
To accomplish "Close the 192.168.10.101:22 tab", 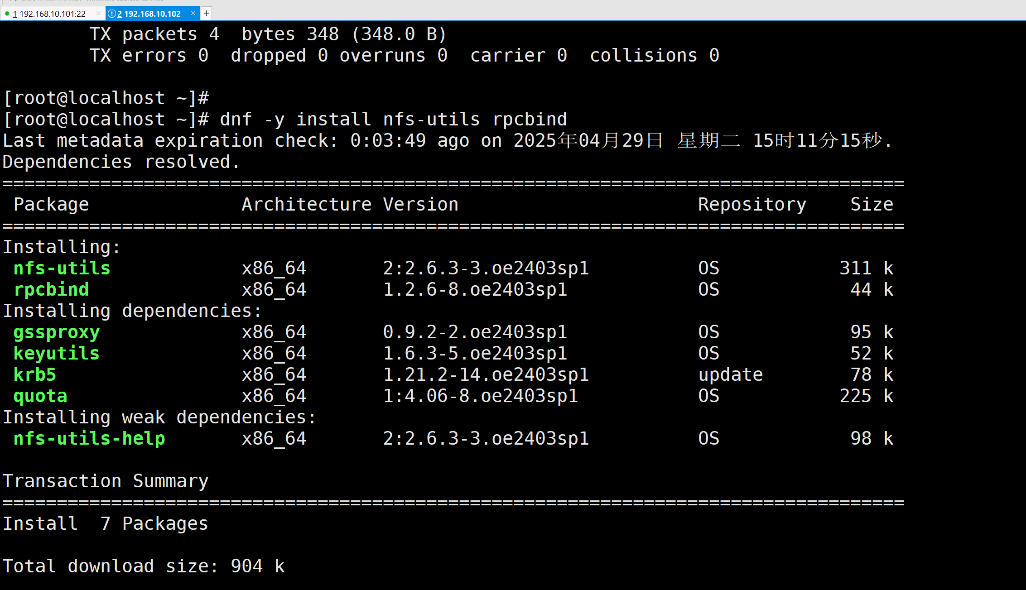I will pos(98,13).
